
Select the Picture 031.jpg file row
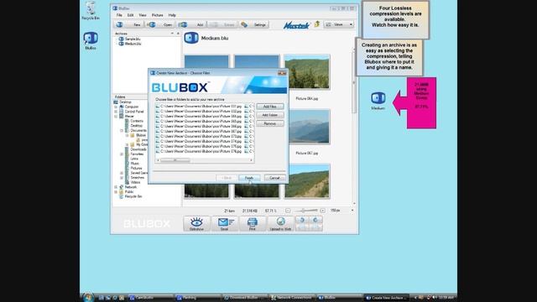tap(199, 107)
